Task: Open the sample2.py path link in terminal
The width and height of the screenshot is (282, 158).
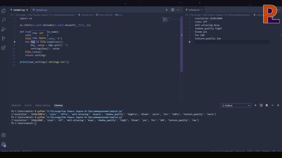Action: (x=85, y=117)
